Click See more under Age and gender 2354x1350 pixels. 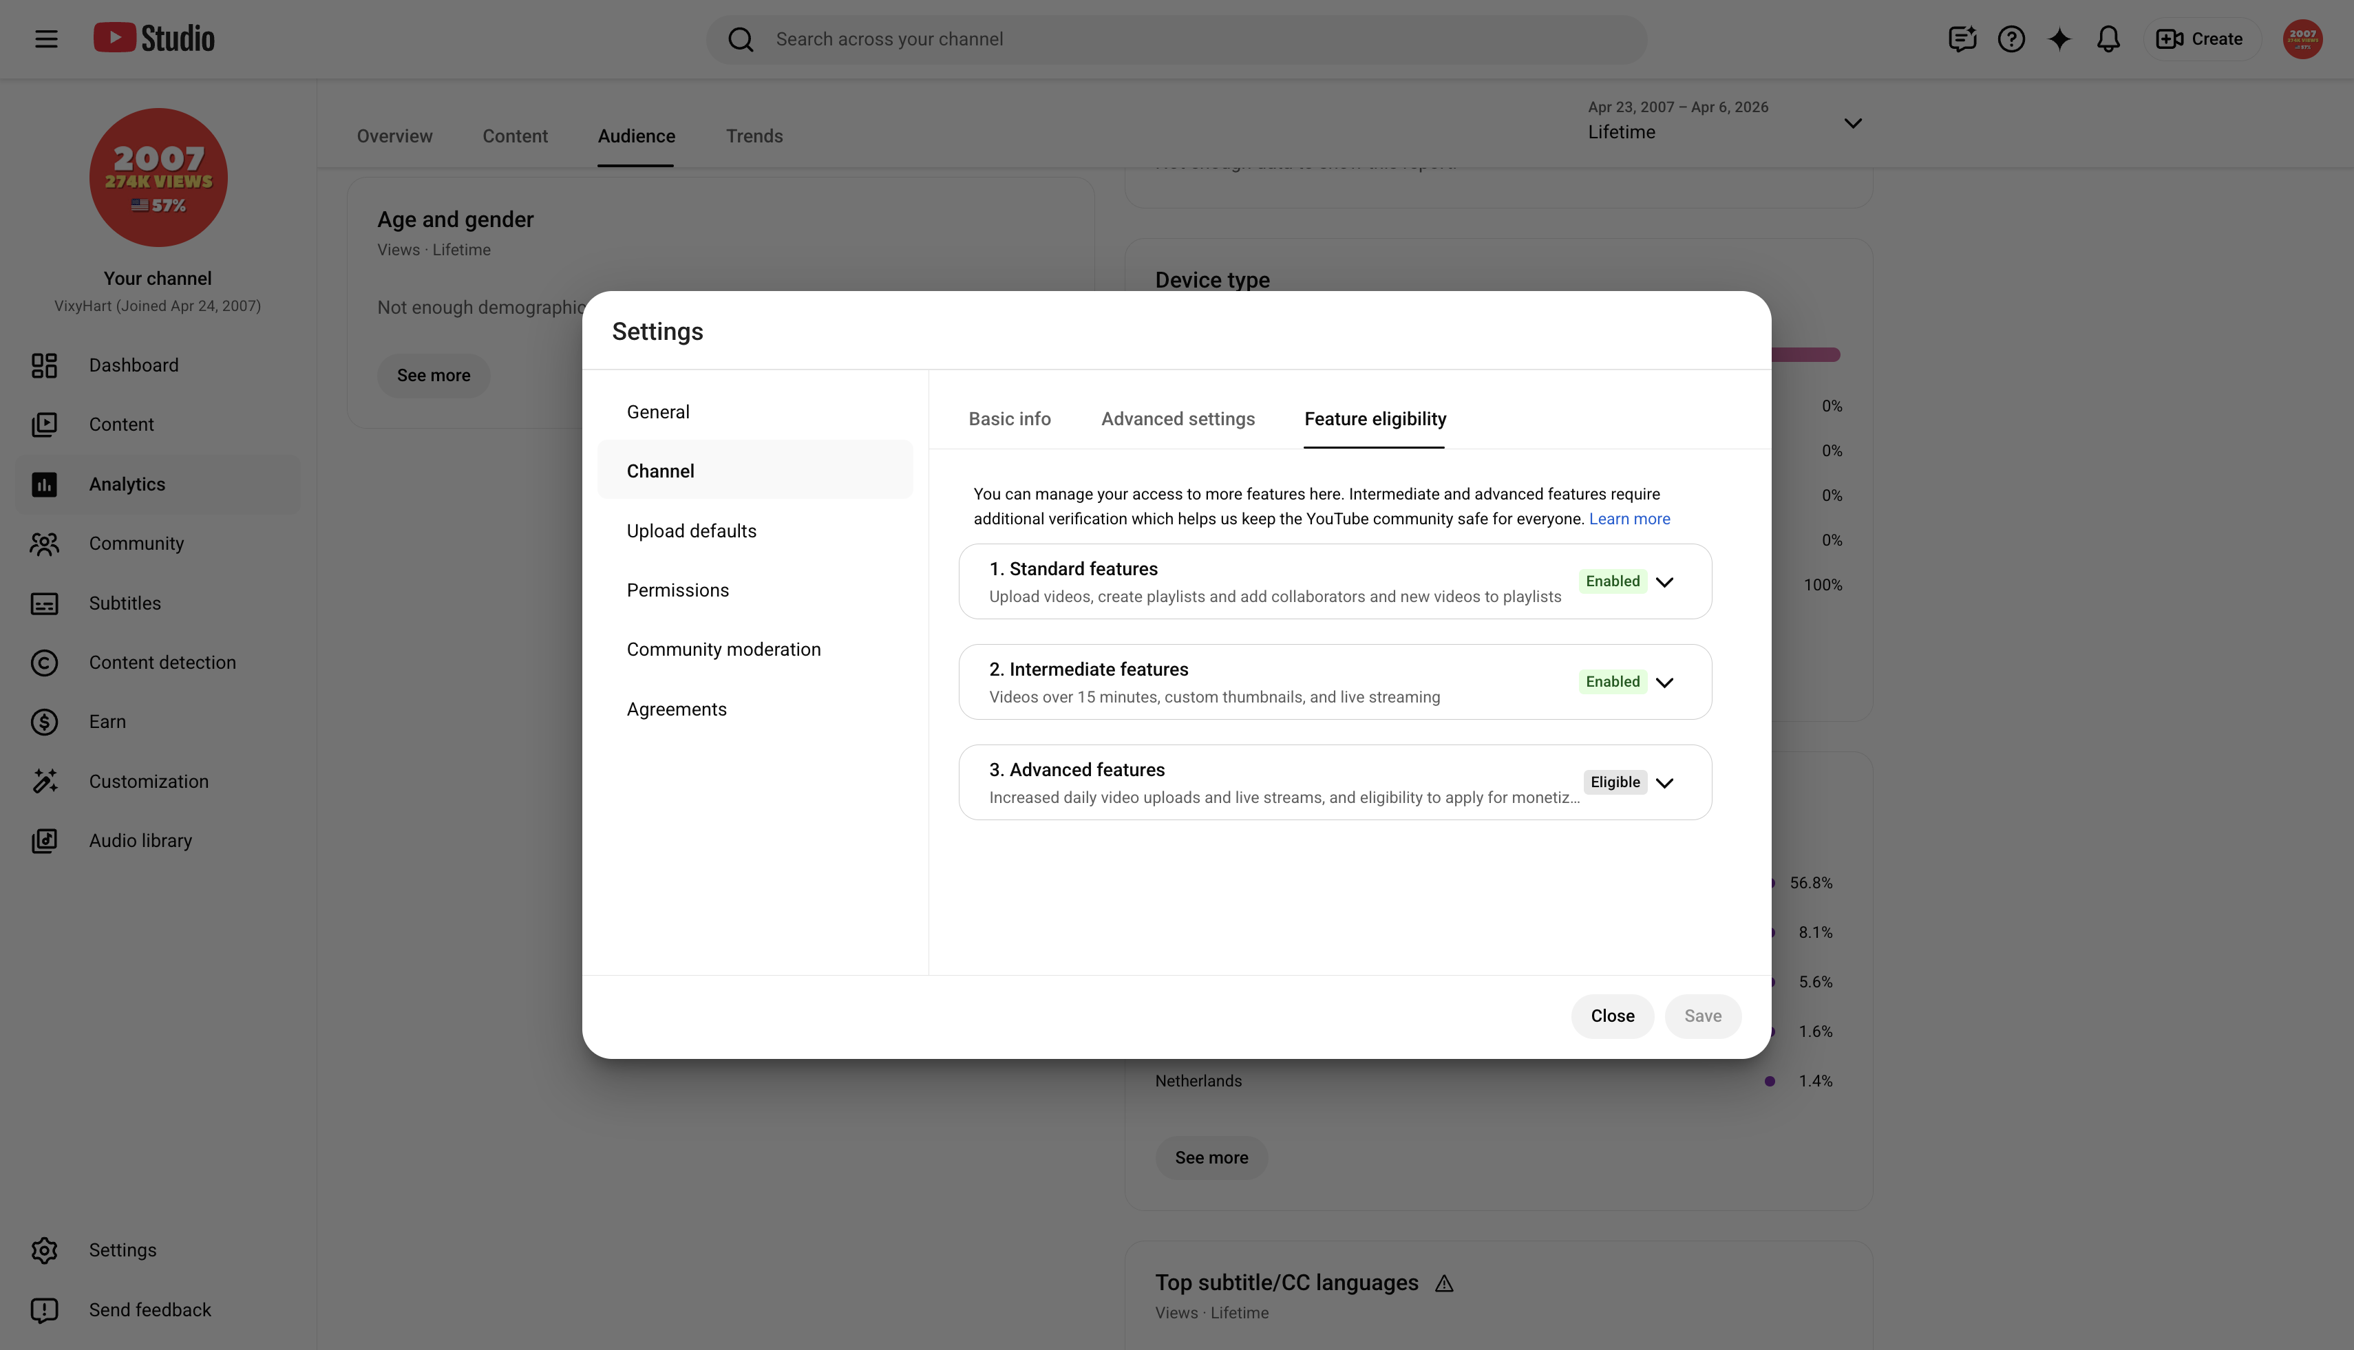433,376
